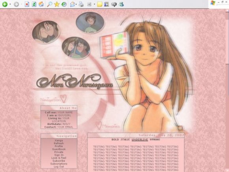Click the 'Contact: YOUR EMAIL' line
Screen dimensions: 229x172
[59, 127]
